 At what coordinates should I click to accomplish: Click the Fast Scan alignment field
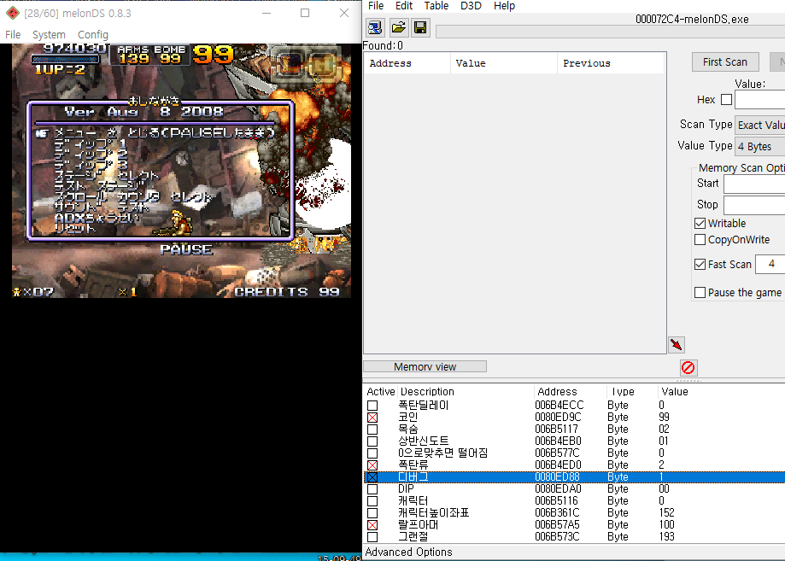point(770,264)
